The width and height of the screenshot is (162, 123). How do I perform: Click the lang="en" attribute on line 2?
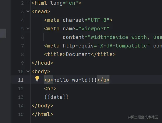coord(64,3)
